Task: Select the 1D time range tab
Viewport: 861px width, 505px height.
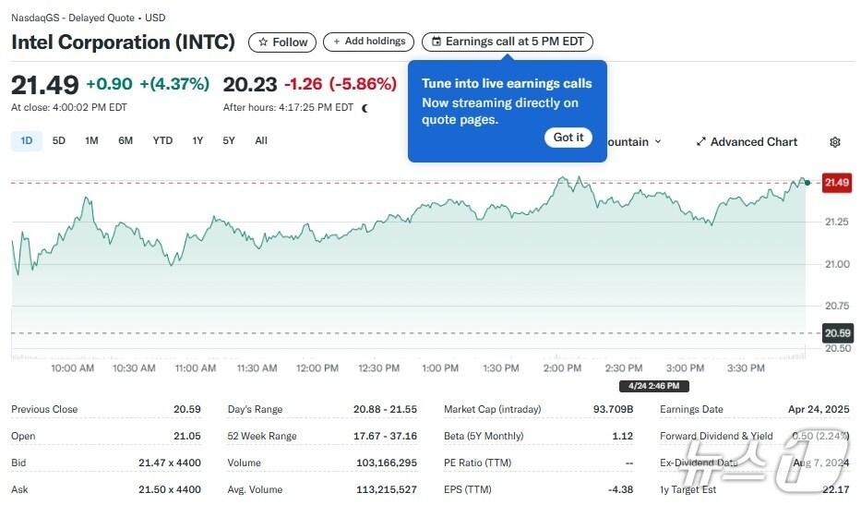Action: click(27, 140)
